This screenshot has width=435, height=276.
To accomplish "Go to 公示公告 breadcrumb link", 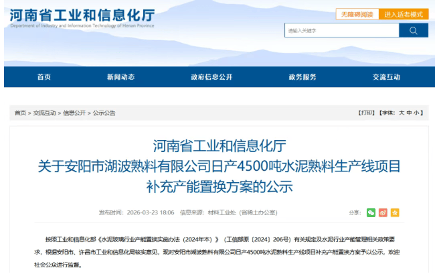I will [104, 113].
